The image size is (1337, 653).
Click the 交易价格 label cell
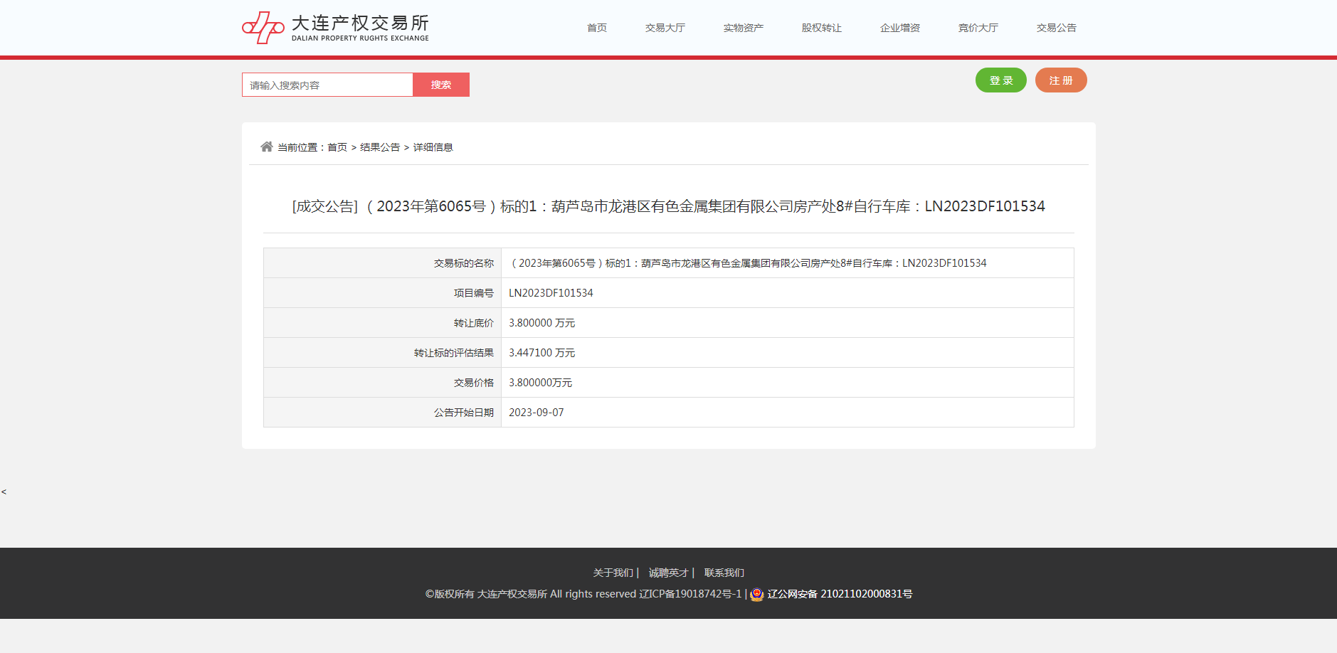click(x=383, y=383)
